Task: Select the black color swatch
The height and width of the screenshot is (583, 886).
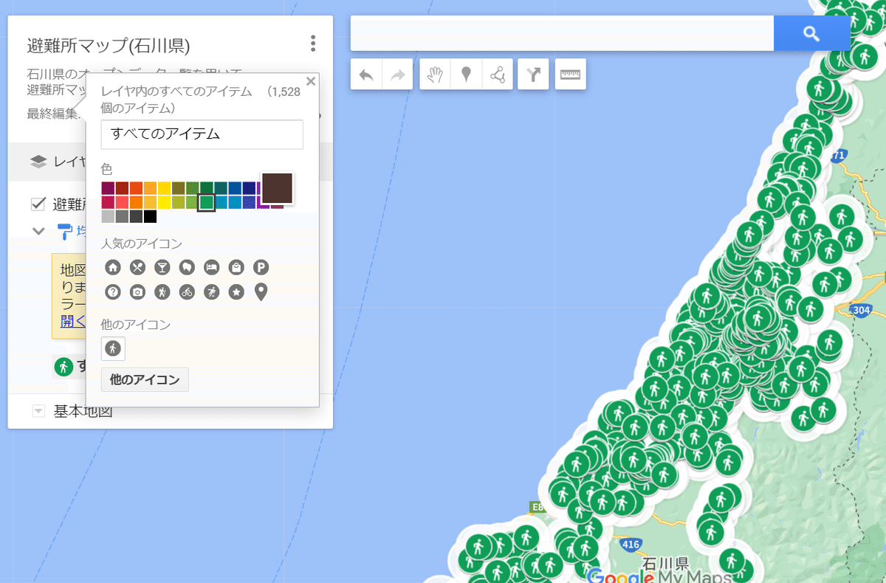Action: tap(151, 217)
